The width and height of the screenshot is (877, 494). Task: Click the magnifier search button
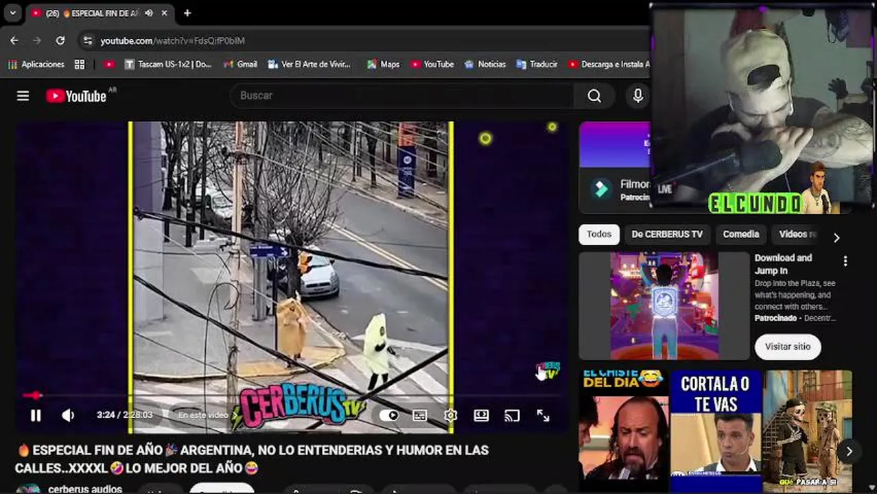(594, 96)
